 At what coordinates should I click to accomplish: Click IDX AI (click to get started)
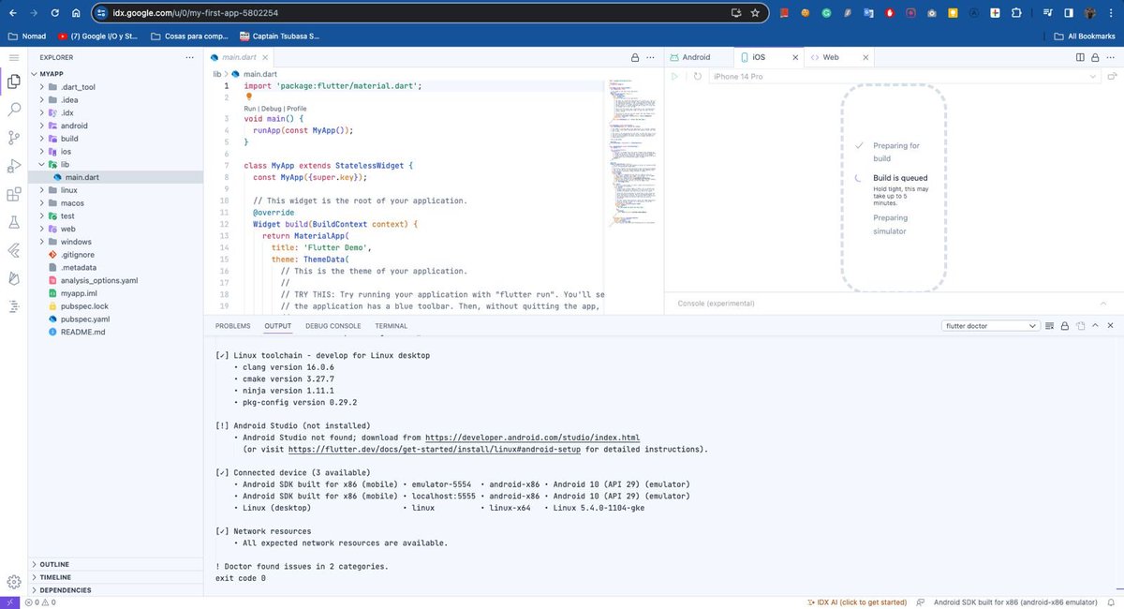pos(856,602)
